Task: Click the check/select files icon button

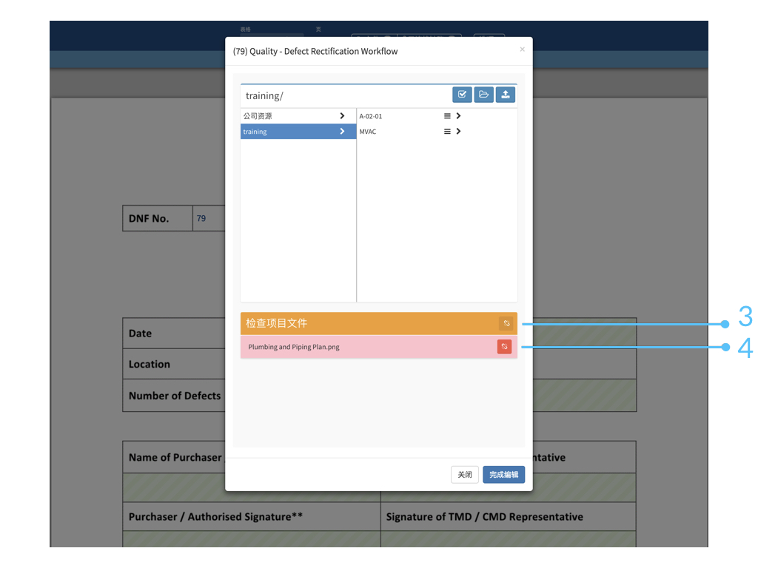Action: (x=462, y=95)
